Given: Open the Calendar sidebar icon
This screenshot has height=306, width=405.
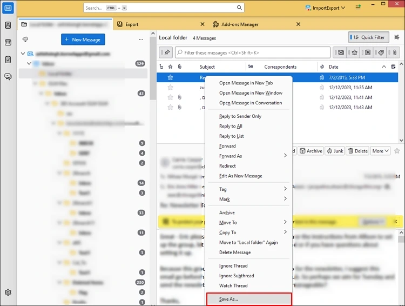Looking at the screenshot, I should point(8,42).
